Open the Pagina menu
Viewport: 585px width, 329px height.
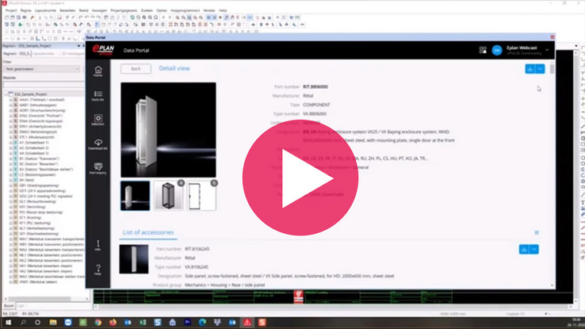tap(25, 10)
